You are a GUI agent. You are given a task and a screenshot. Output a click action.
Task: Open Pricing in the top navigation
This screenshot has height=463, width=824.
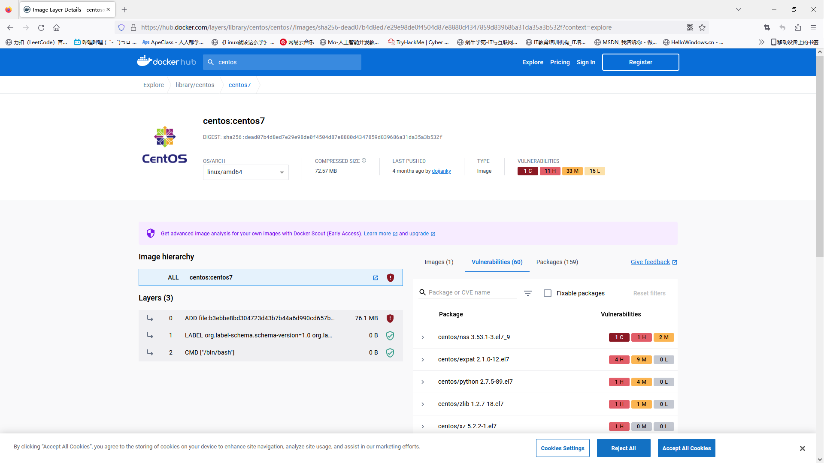coord(560,62)
